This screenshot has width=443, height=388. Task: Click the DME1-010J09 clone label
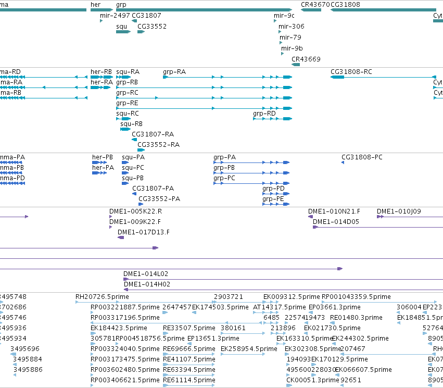coord(399,211)
